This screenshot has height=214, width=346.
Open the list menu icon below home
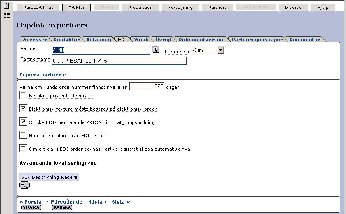click(7, 15)
